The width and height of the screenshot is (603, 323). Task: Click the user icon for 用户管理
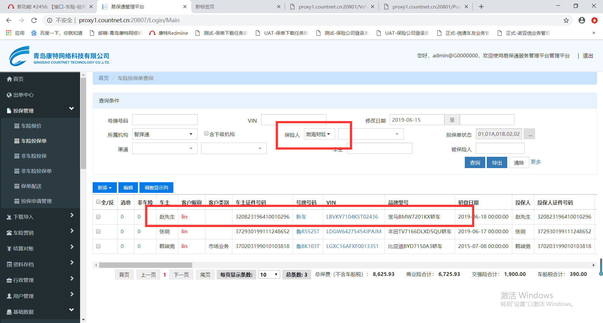(9, 296)
